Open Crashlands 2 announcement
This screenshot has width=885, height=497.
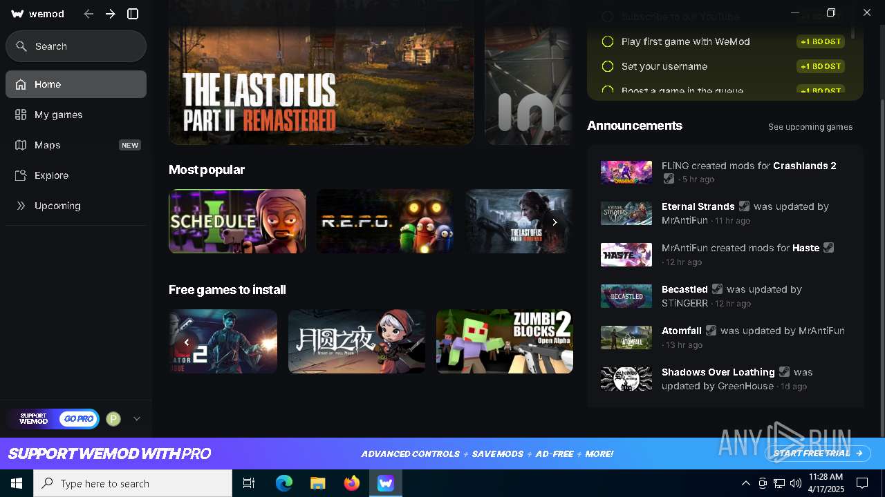click(x=726, y=172)
